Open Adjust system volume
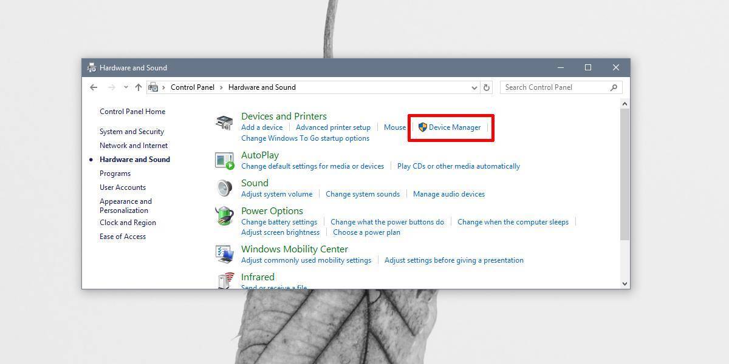 pyautogui.click(x=277, y=194)
